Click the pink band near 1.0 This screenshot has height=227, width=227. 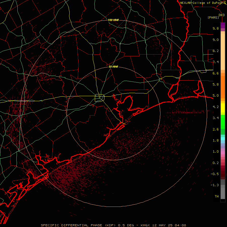tap(223, 153)
